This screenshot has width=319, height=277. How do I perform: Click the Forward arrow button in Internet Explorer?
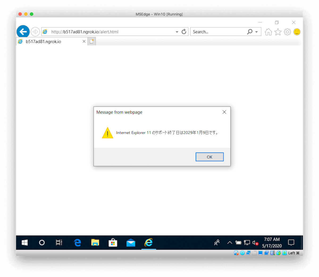[x=35, y=32]
